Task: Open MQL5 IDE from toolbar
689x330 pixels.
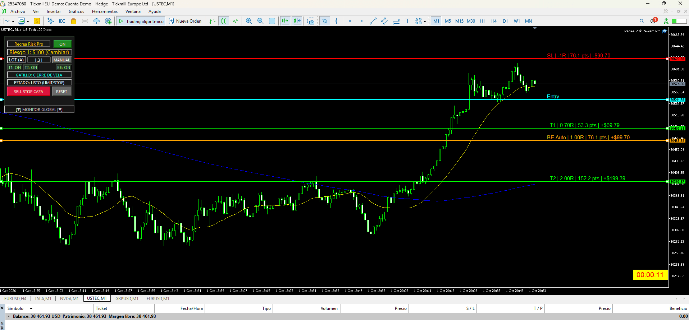Action: [x=62, y=21]
